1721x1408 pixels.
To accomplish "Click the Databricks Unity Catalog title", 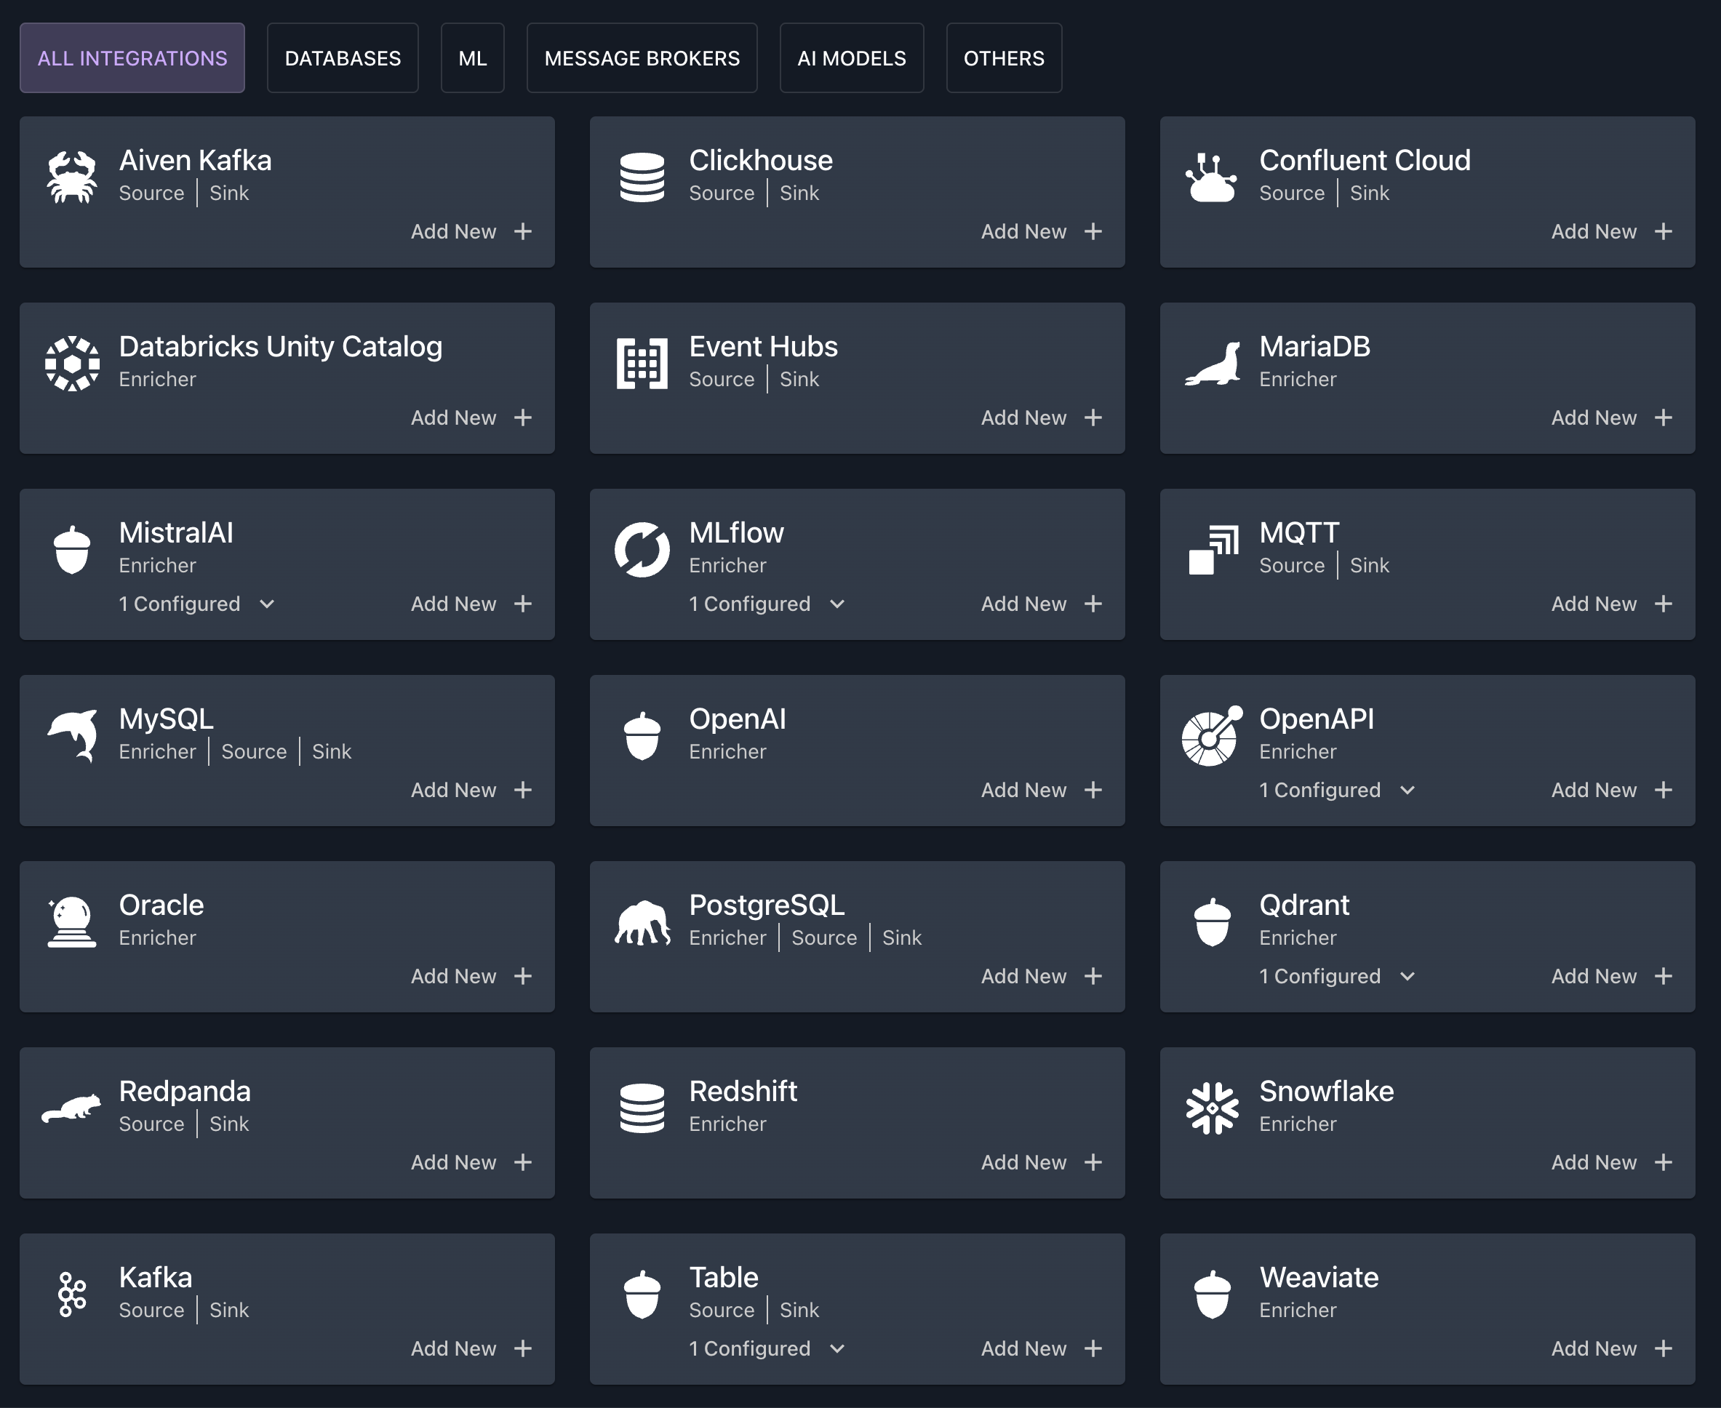I will pos(281,347).
